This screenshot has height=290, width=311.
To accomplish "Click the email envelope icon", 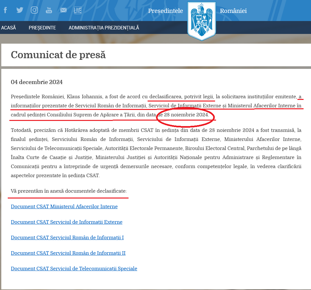I will click(x=64, y=10).
